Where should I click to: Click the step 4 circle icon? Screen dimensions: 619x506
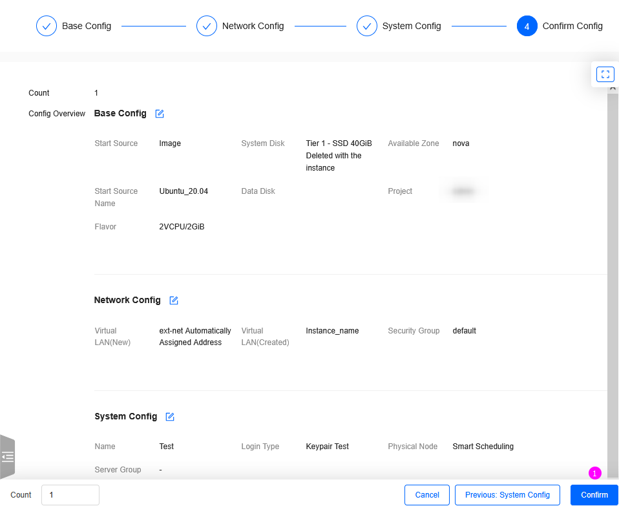[x=527, y=26]
